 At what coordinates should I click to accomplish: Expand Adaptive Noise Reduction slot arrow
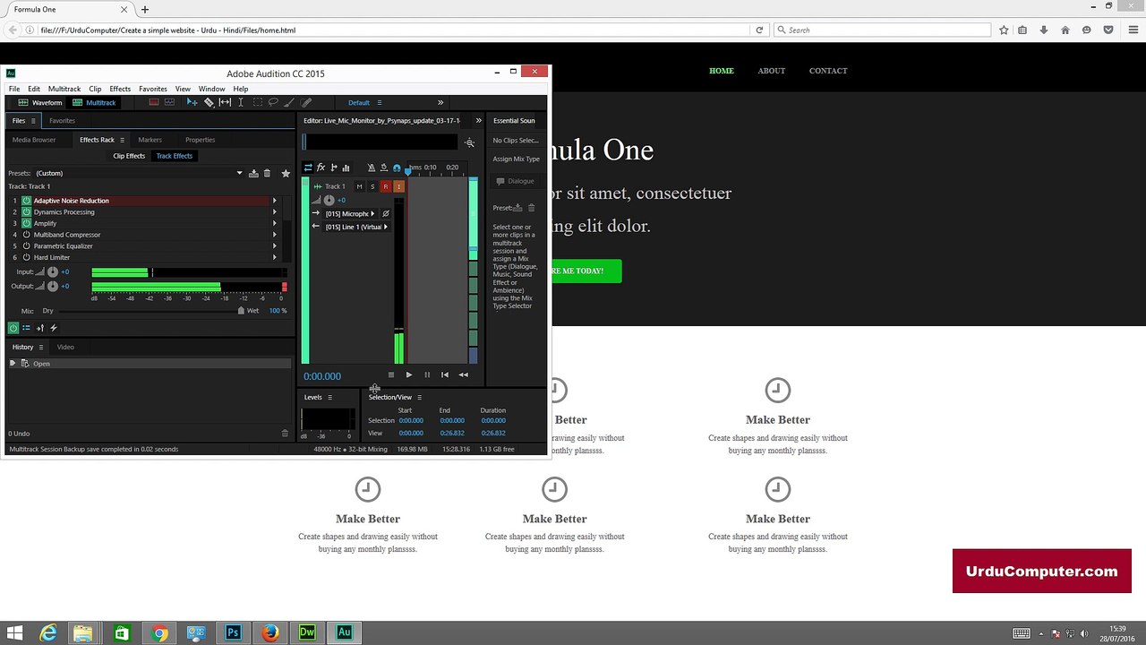pos(275,201)
